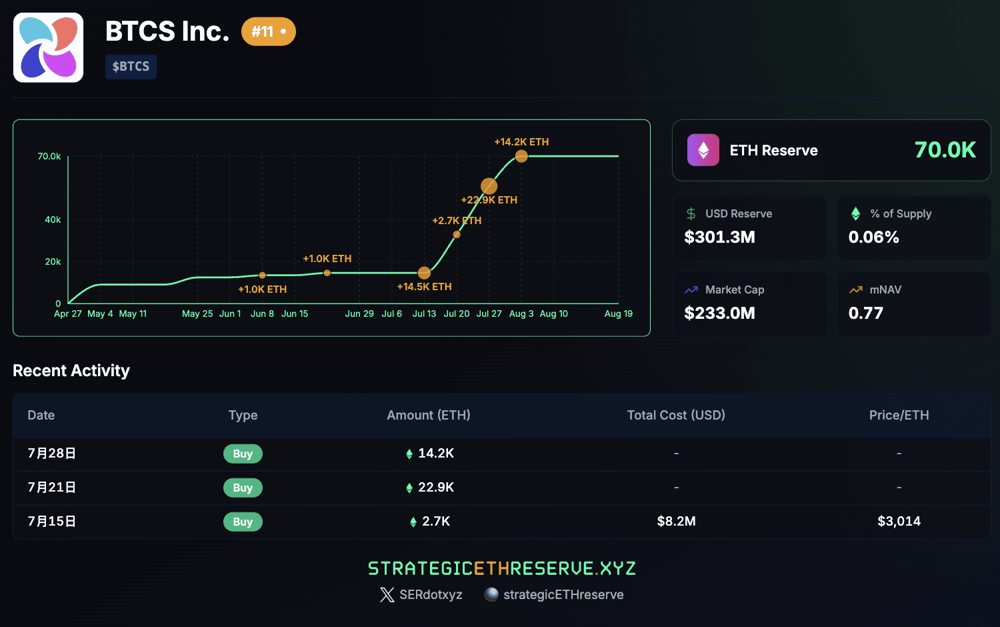Click the Date column header
This screenshot has height=627, width=1000.
point(41,415)
